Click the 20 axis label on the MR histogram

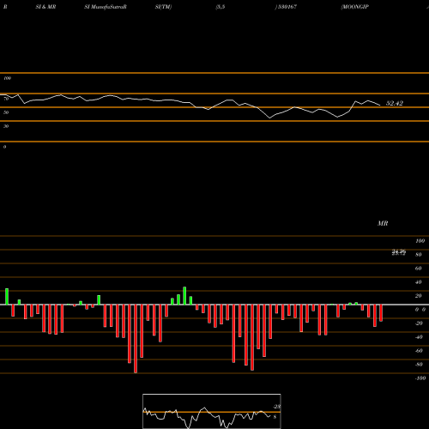pos(419,296)
